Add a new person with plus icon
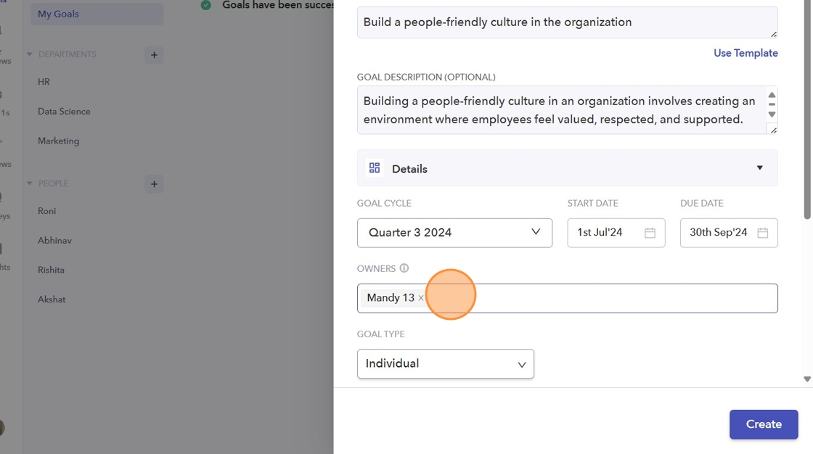Image resolution: width=813 pixels, height=454 pixels. [153, 184]
